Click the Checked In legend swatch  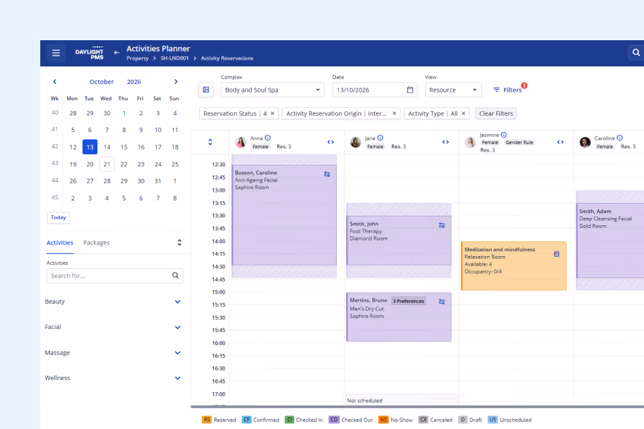pyautogui.click(x=289, y=420)
